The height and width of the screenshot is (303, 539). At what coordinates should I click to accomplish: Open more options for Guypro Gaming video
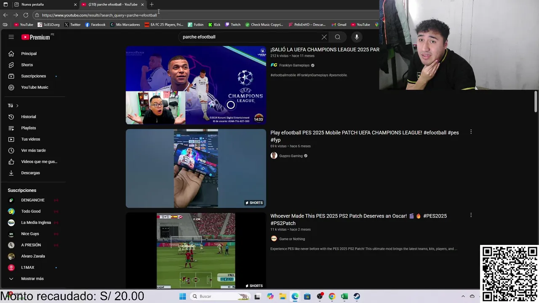471,132
